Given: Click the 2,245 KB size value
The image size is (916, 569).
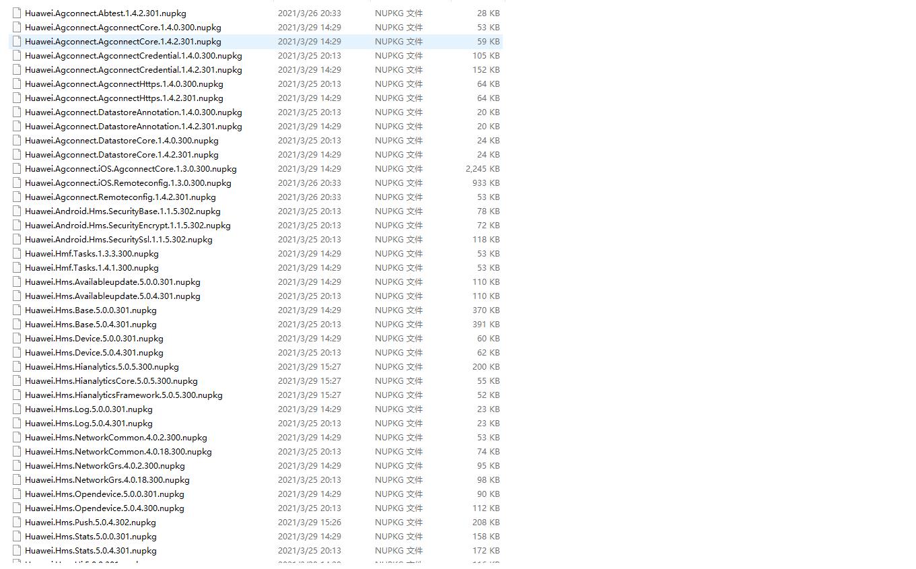Looking at the screenshot, I should (483, 168).
